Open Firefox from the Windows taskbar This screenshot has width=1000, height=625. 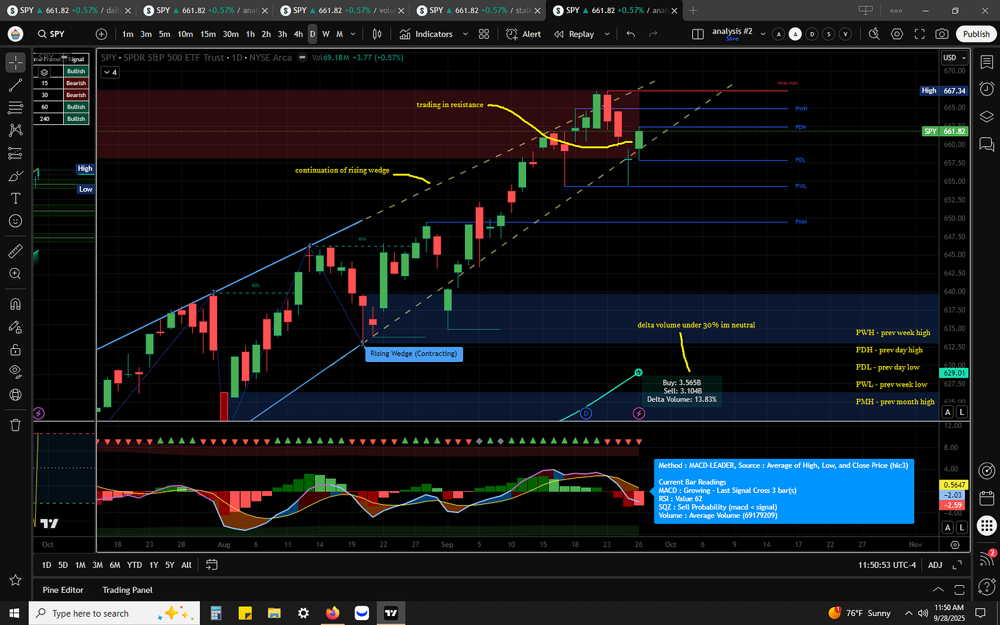(x=333, y=613)
